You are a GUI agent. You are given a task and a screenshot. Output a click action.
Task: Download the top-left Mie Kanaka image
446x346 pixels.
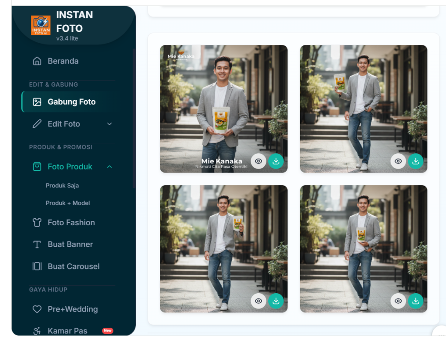(x=276, y=161)
